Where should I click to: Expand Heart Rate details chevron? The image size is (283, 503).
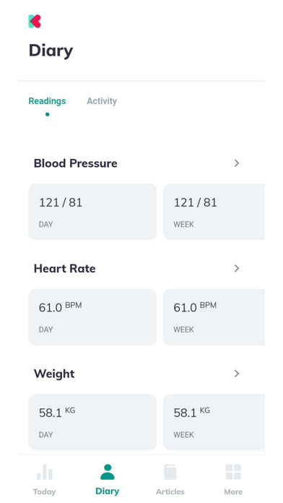pos(237,269)
